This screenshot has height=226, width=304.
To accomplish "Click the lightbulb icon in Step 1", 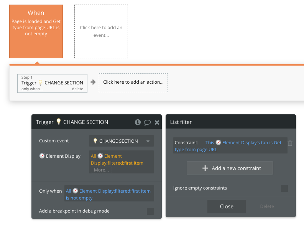I will (x=41, y=83).
